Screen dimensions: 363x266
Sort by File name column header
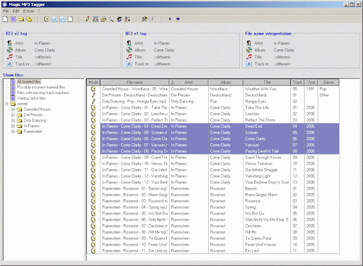pos(135,83)
